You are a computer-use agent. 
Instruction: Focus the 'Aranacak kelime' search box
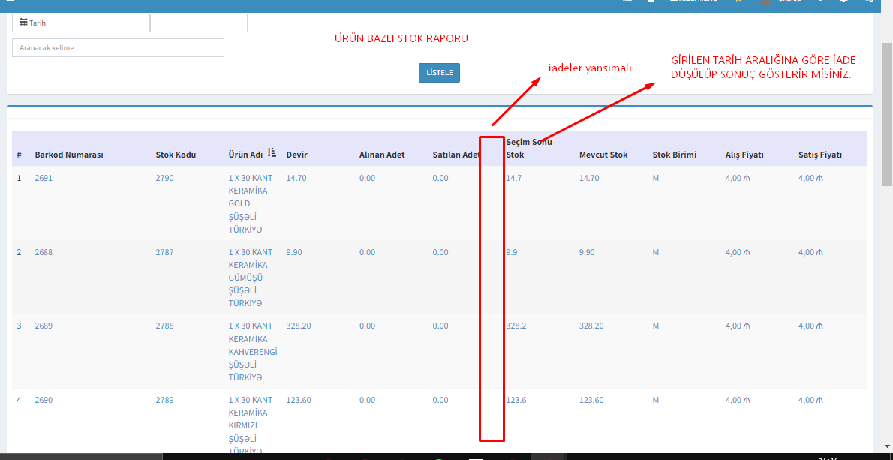(118, 48)
